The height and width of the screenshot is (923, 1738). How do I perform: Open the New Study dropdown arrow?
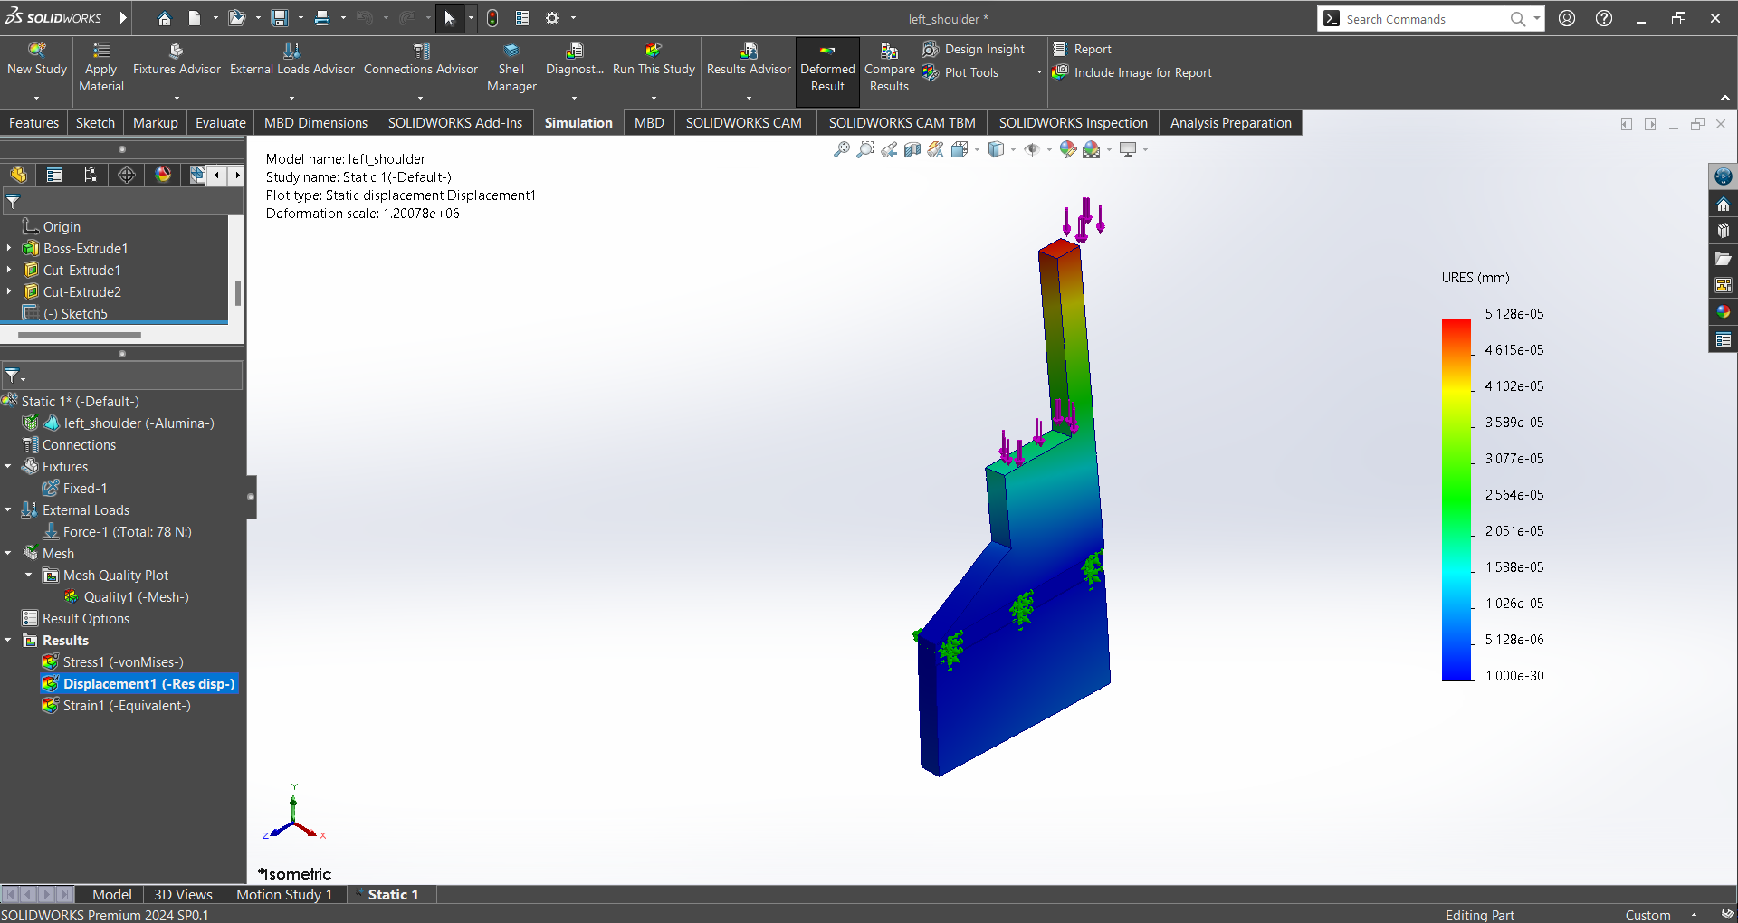(x=37, y=98)
